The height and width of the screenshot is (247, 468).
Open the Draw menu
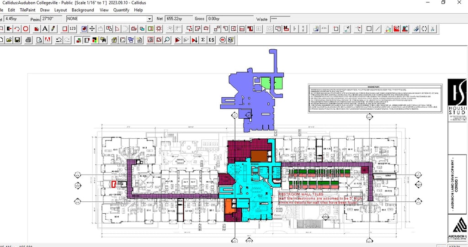tap(45, 10)
